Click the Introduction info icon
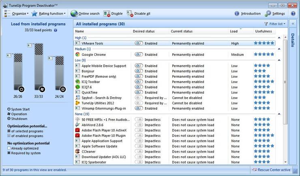The height and width of the screenshot is (176, 300). 237,13
